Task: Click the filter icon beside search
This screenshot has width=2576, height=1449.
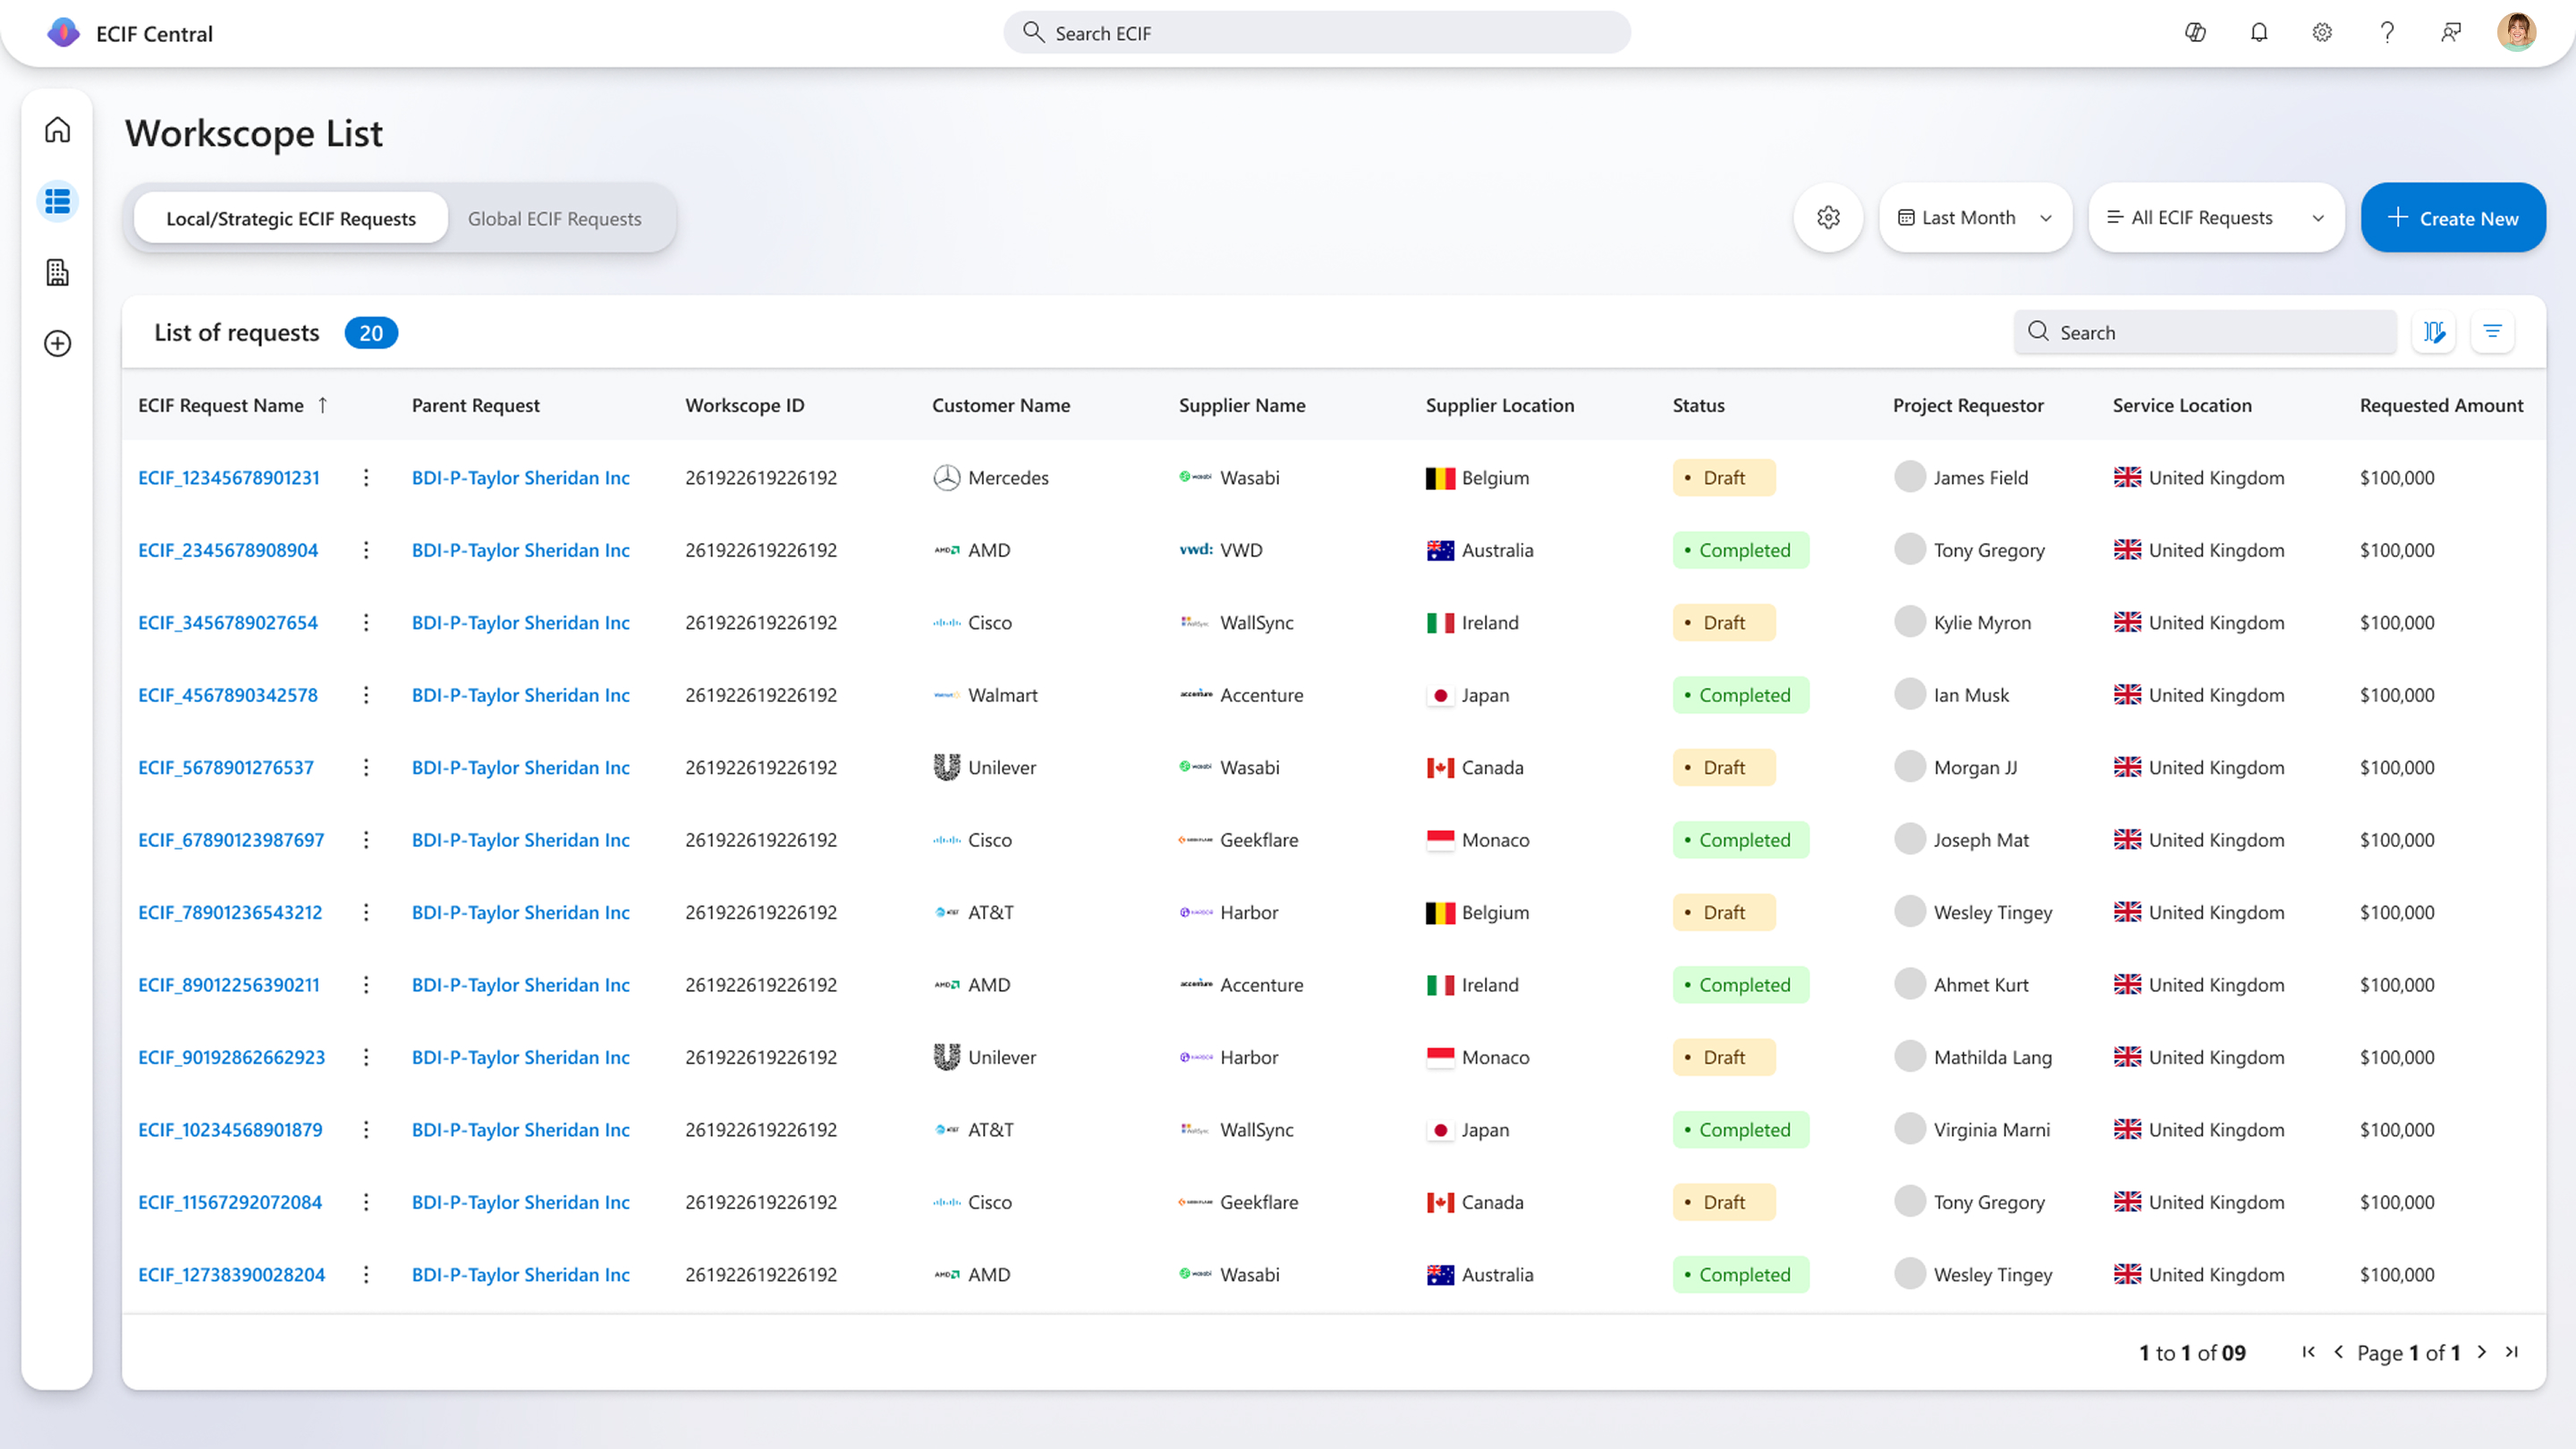Action: (x=2492, y=332)
